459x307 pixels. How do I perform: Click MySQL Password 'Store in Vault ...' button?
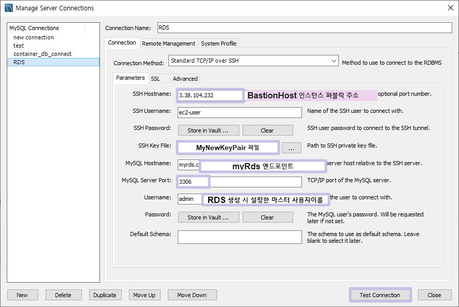click(208, 217)
